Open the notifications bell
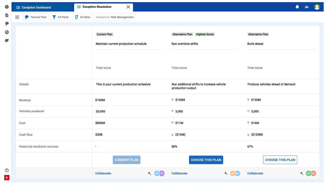 click(297, 7)
